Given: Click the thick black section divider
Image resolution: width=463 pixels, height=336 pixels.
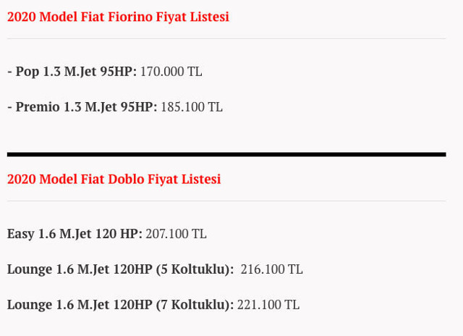Looking at the screenshot, I should click(226, 154).
